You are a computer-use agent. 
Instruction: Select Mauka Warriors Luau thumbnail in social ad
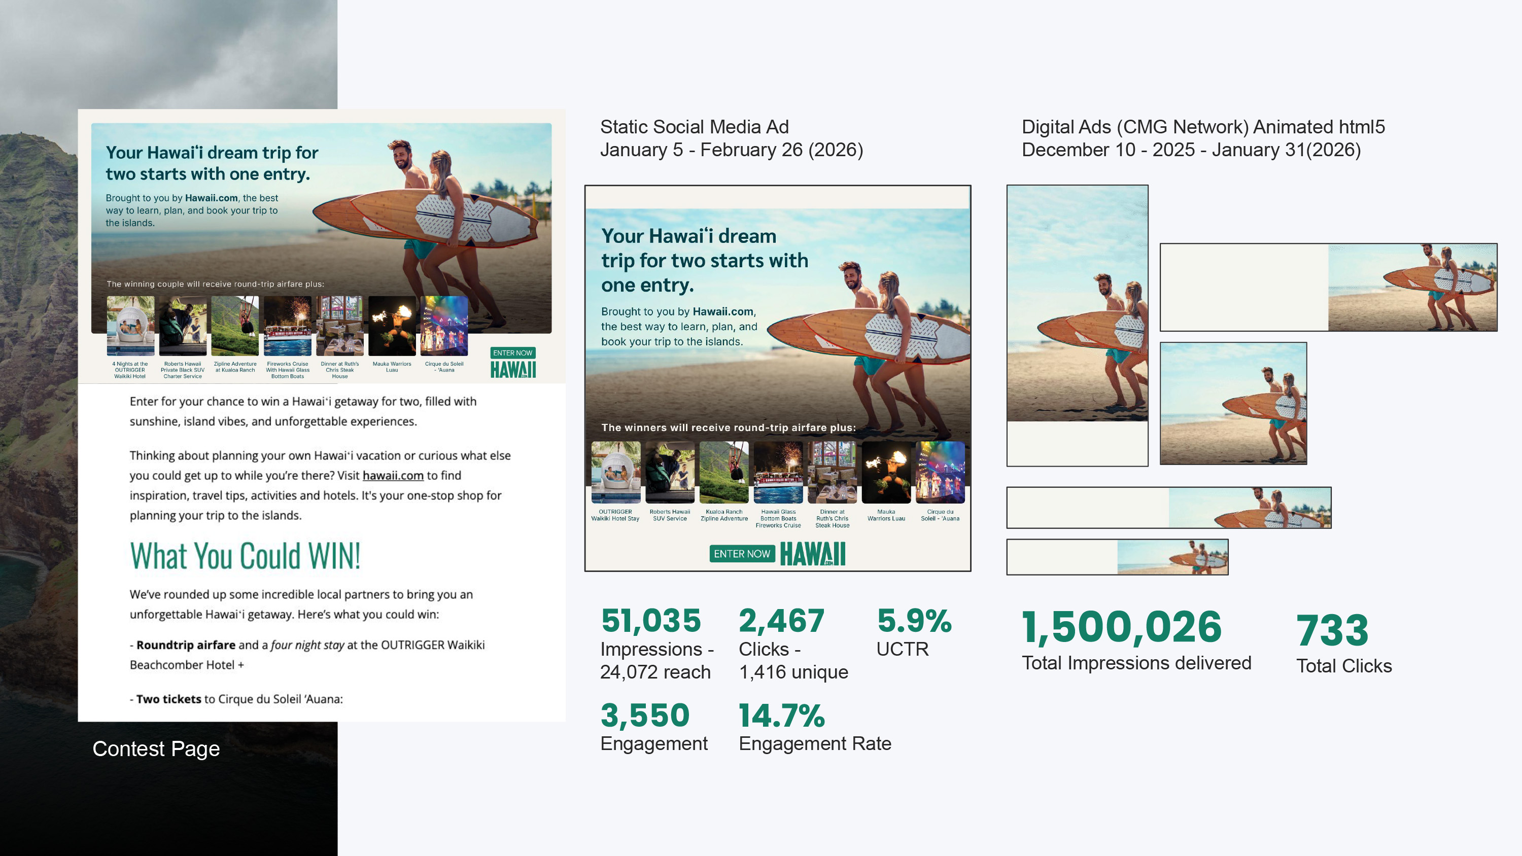coord(886,472)
